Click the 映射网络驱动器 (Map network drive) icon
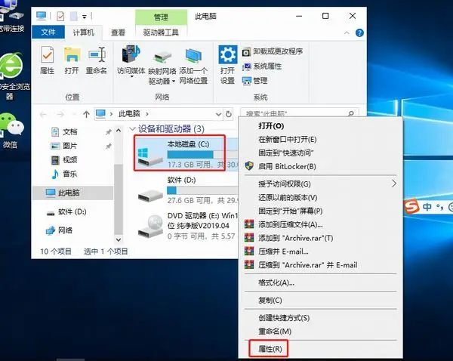 pyautogui.click(x=162, y=62)
